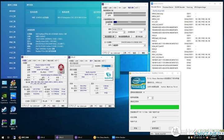Select 主板 tab in processor CPU-Z window
Viewport: 224px width, 140px height.
[29, 61]
